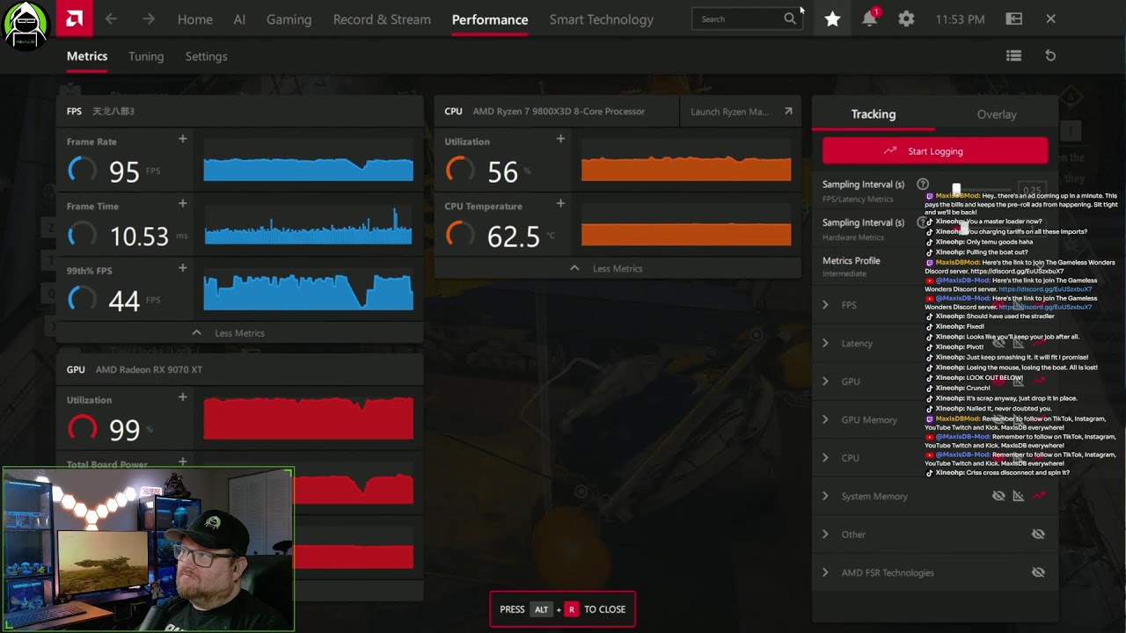Image resolution: width=1126 pixels, height=633 pixels.
Task: Select the Metrics sub-tab
Action: [x=87, y=56]
